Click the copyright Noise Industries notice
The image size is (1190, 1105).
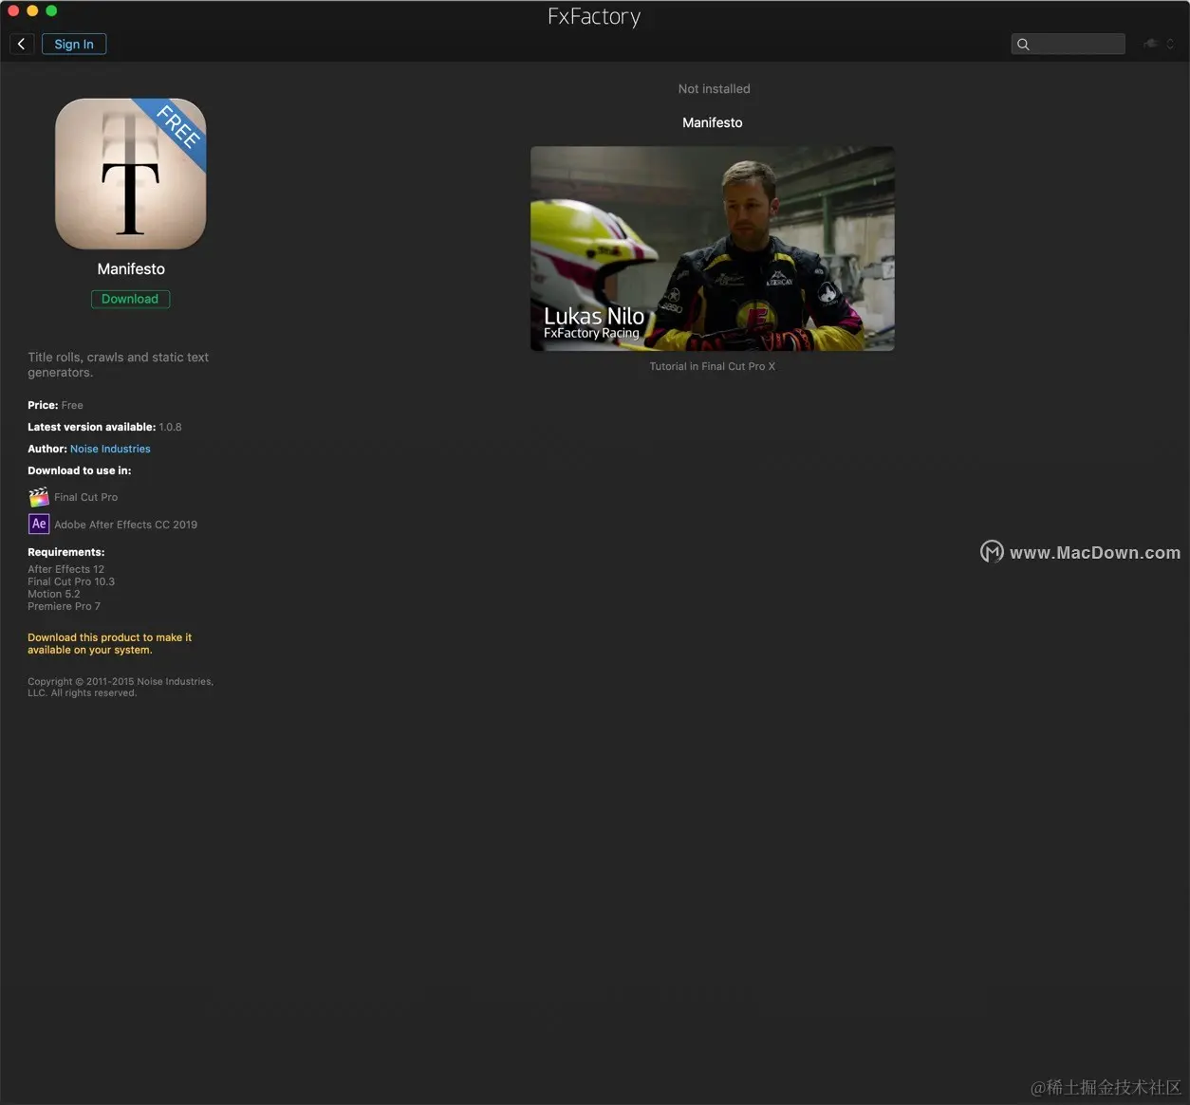[x=121, y=687]
